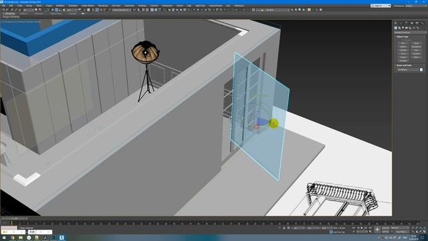Click the Box primitive button
This screenshot has height=241, width=428.
[x=403, y=43]
